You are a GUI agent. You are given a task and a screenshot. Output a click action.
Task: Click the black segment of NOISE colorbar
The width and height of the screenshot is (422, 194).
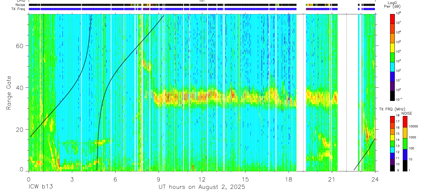[x=405, y=166]
